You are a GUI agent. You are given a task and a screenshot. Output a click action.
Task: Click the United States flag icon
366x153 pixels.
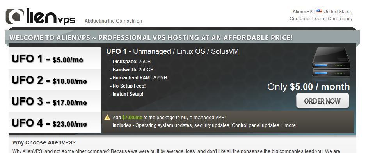(319, 11)
